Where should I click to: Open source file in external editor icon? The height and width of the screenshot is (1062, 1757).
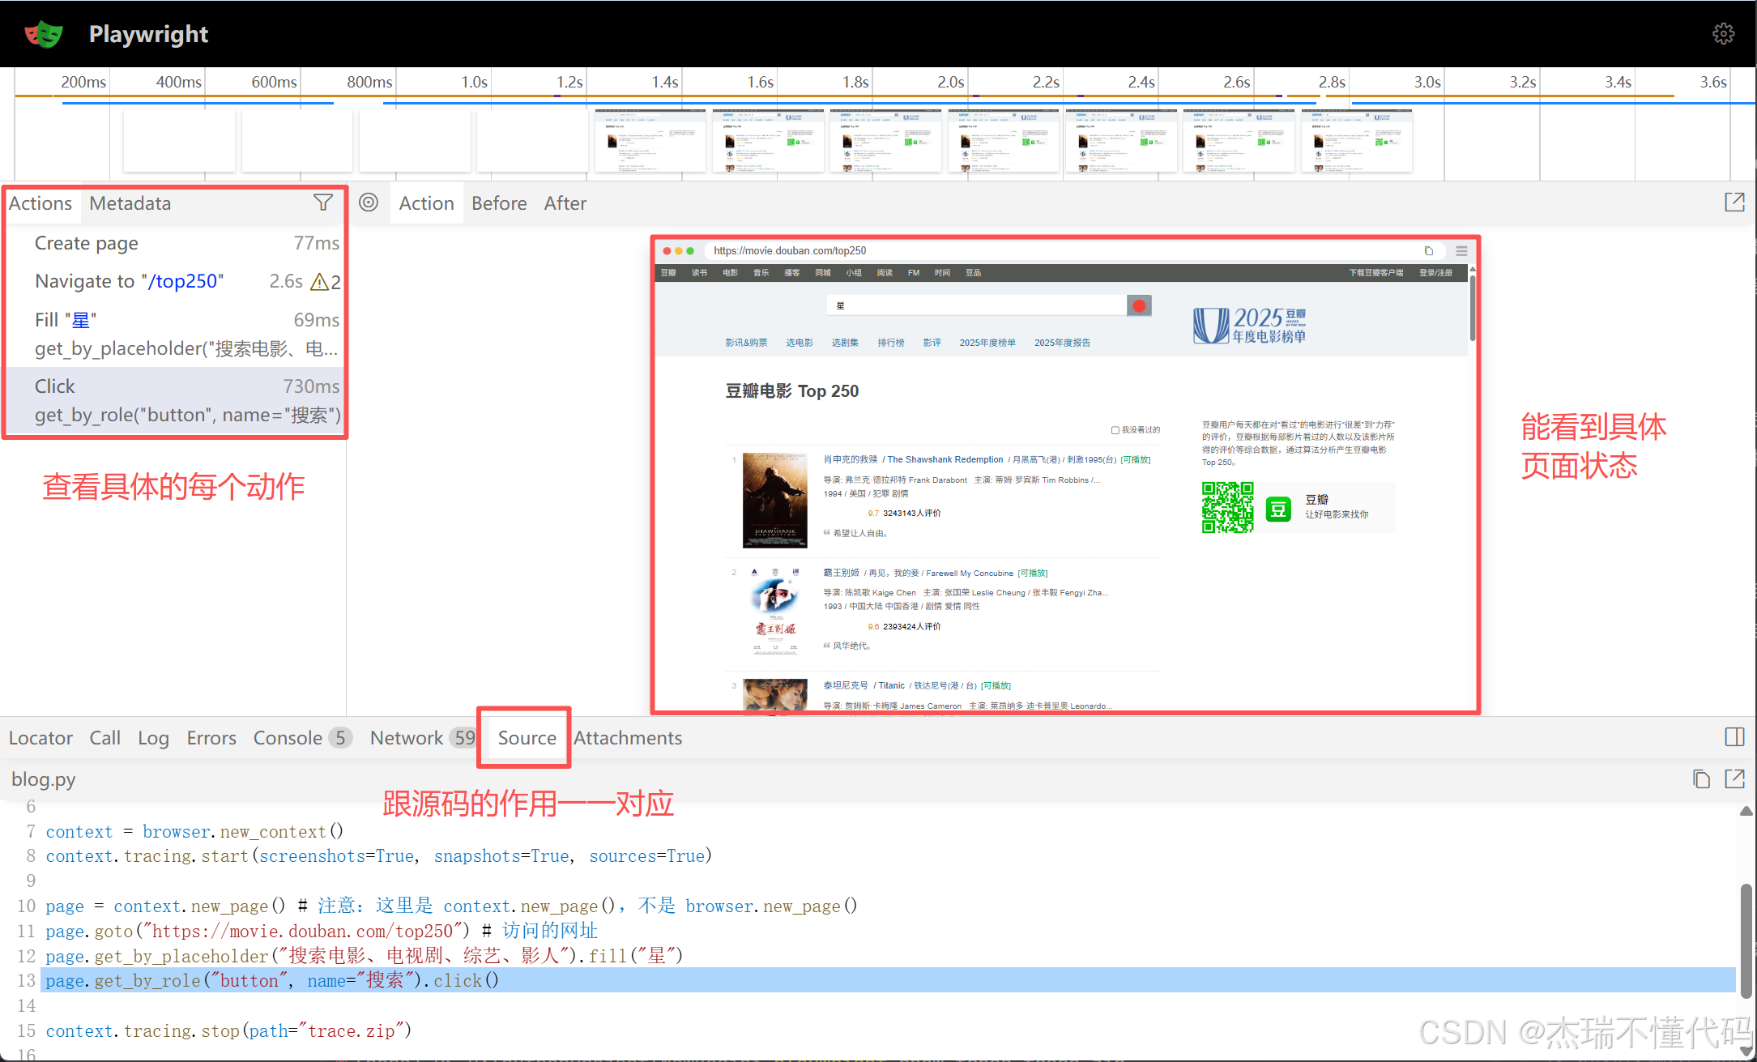[1734, 779]
